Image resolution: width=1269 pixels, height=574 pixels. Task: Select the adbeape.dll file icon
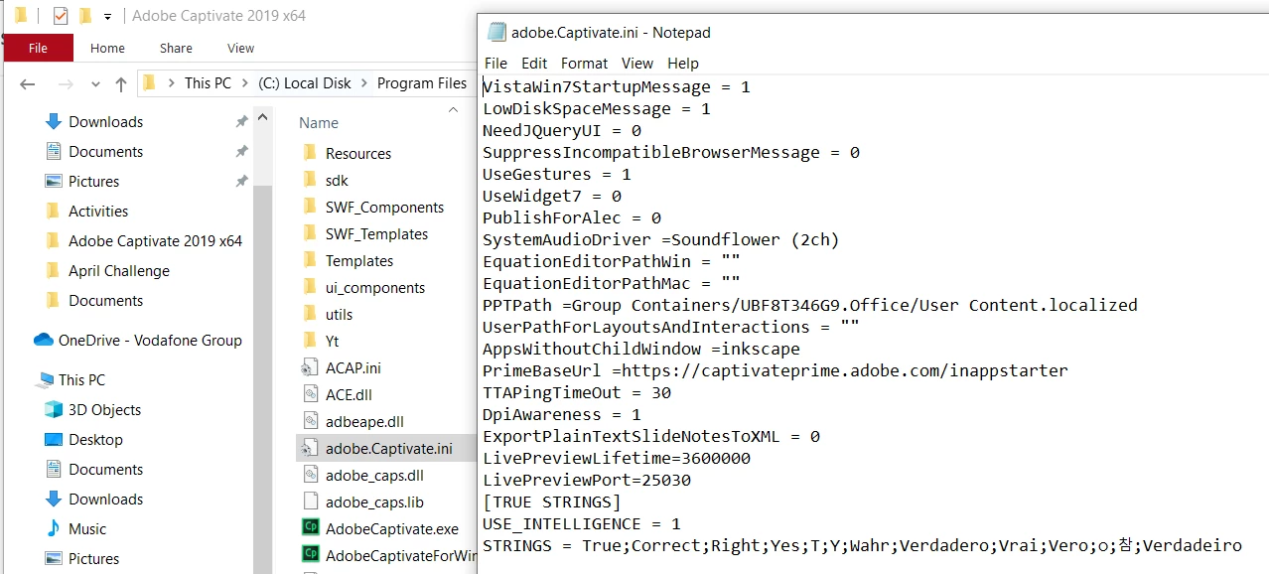(x=309, y=421)
